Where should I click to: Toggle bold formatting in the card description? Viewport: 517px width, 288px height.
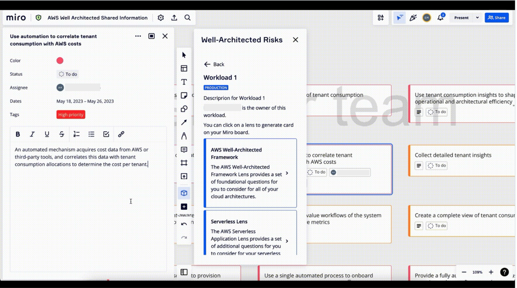(17, 134)
